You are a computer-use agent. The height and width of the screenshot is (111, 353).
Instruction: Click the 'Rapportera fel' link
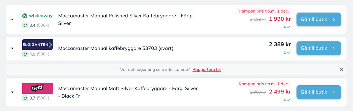point(207,69)
